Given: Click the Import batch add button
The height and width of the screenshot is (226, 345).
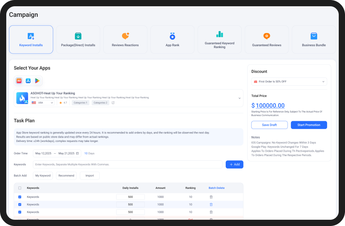Looking at the screenshot, I should (90, 176).
